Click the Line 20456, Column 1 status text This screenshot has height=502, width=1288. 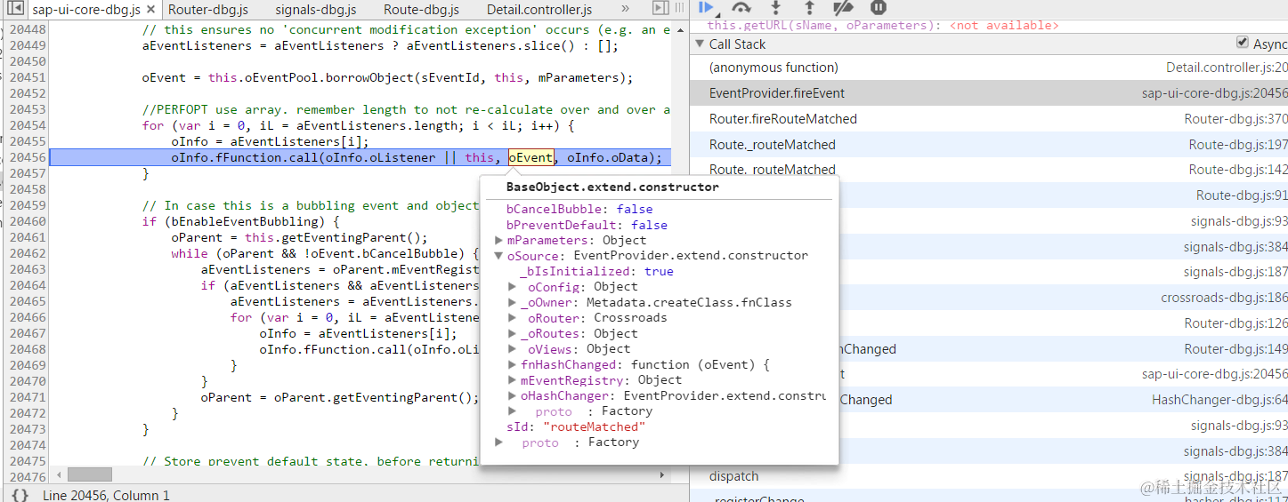click(x=106, y=495)
